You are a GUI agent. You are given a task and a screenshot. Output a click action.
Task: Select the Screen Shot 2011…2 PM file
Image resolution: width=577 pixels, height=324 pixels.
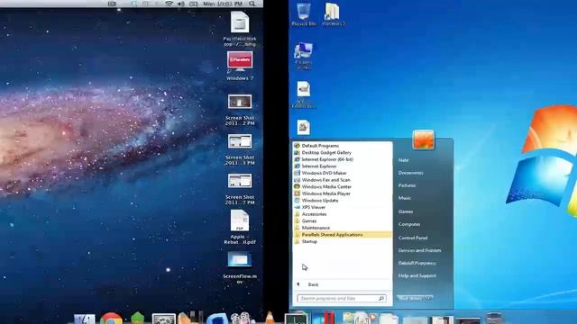(240, 110)
